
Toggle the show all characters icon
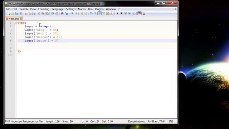pyautogui.click(x=95, y=14)
